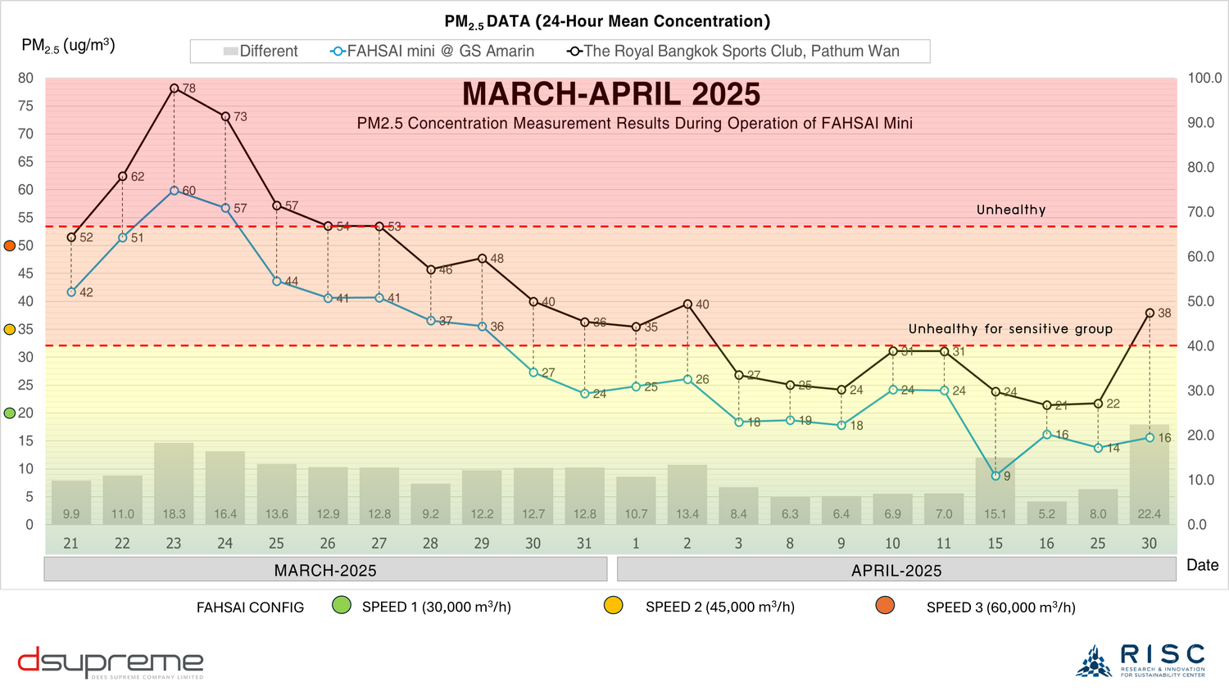Click the difference bar labeled 18.3
Image resolution: width=1229 pixels, height=691 pixels.
pyautogui.click(x=174, y=483)
